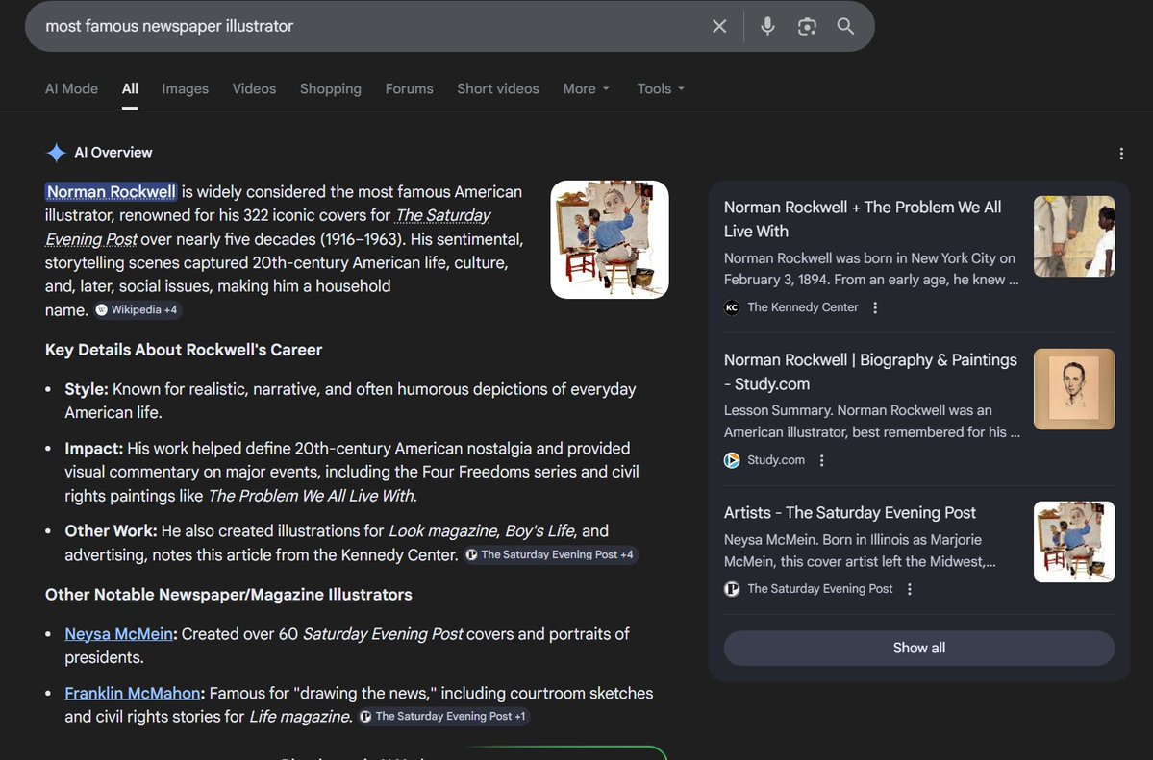
Task: Click the Show all sources button
Action: click(x=919, y=649)
